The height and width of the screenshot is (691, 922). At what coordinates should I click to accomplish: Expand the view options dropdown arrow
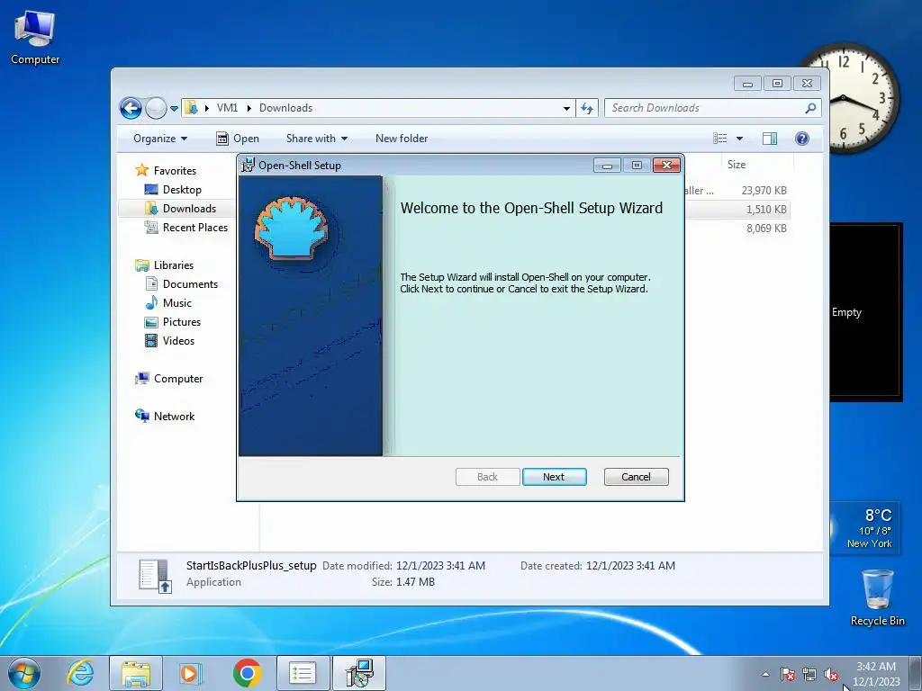(x=740, y=139)
